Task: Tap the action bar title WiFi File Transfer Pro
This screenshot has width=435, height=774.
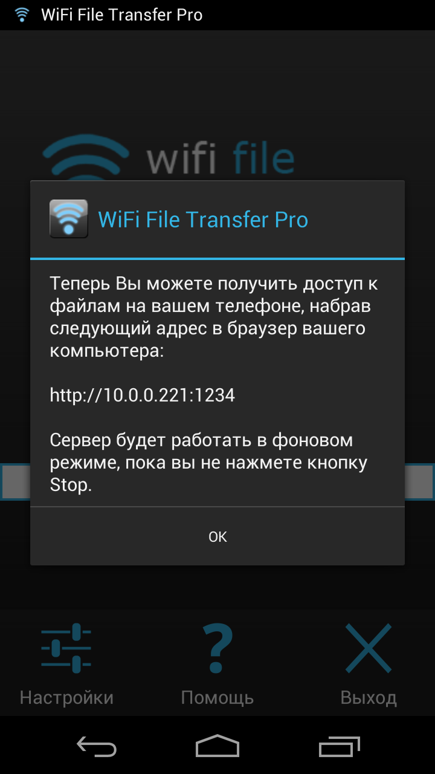Action: coord(122,15)
